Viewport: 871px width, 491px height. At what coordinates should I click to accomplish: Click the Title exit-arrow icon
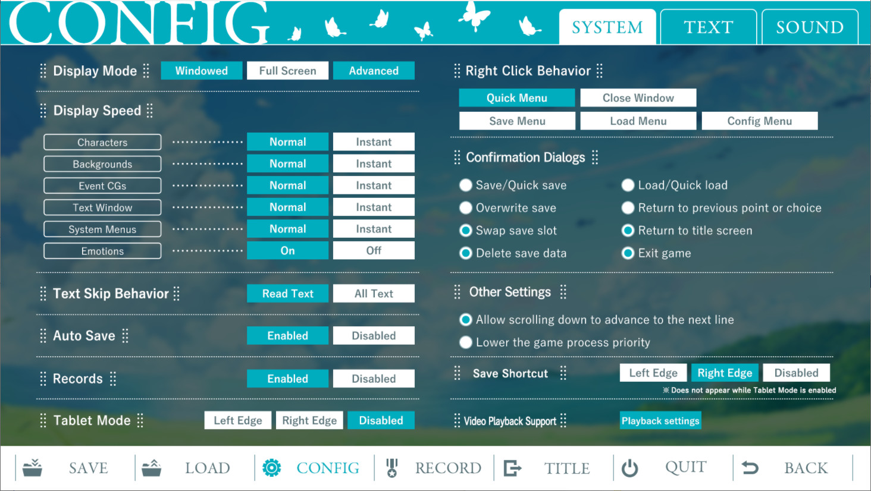click(x=512, y=468)
